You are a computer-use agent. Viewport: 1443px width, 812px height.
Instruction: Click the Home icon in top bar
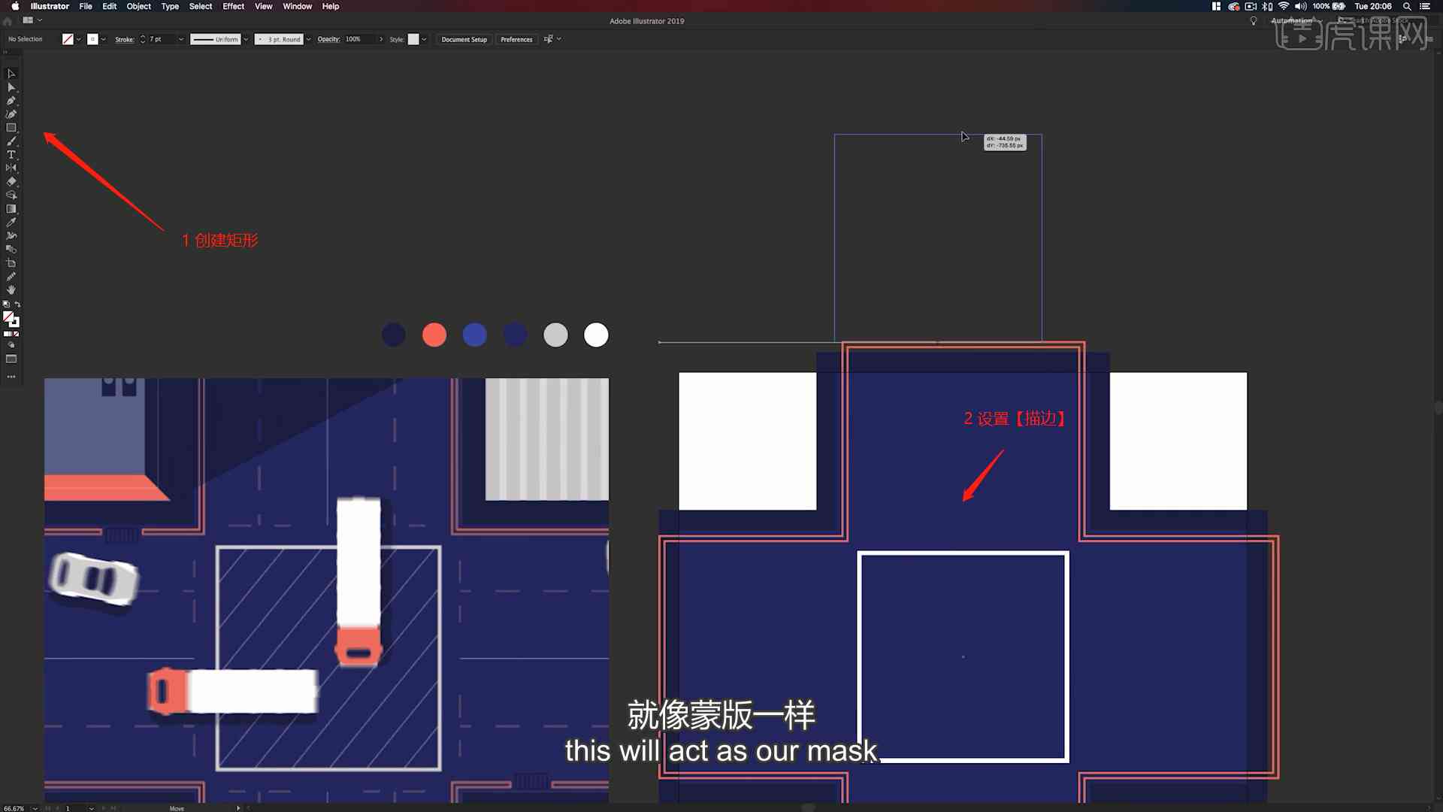pos(8,21)
